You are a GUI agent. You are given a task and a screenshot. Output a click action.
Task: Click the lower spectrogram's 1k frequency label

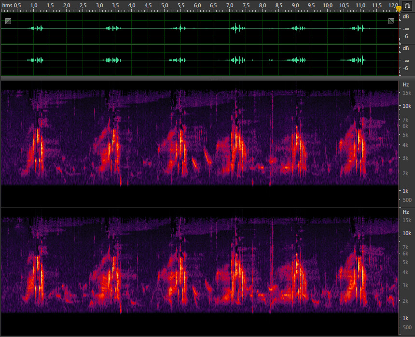pyautogui.click(x=405, y=318)
